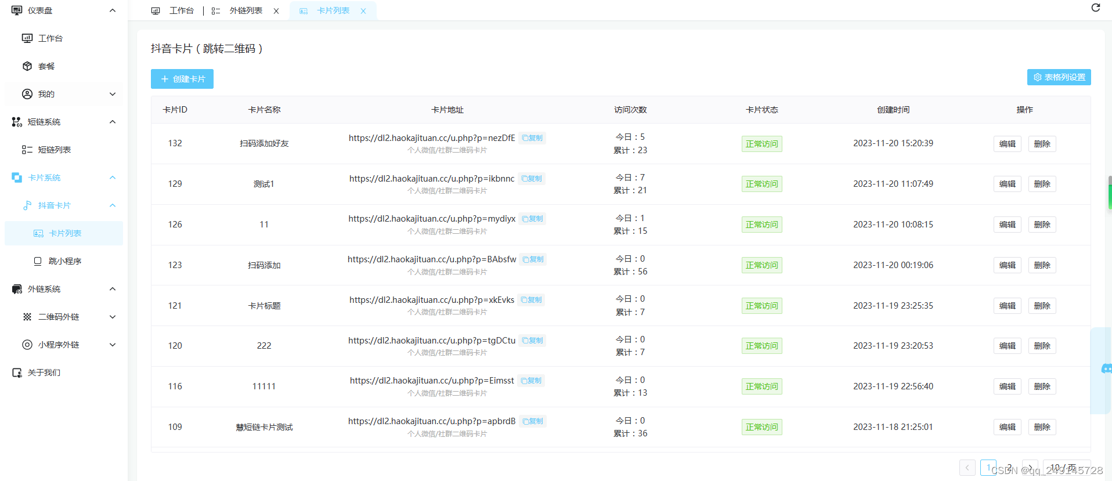Click the 创建卡片 button
1112x481 pixels.
pyautogui.click(x=182, y=79)
